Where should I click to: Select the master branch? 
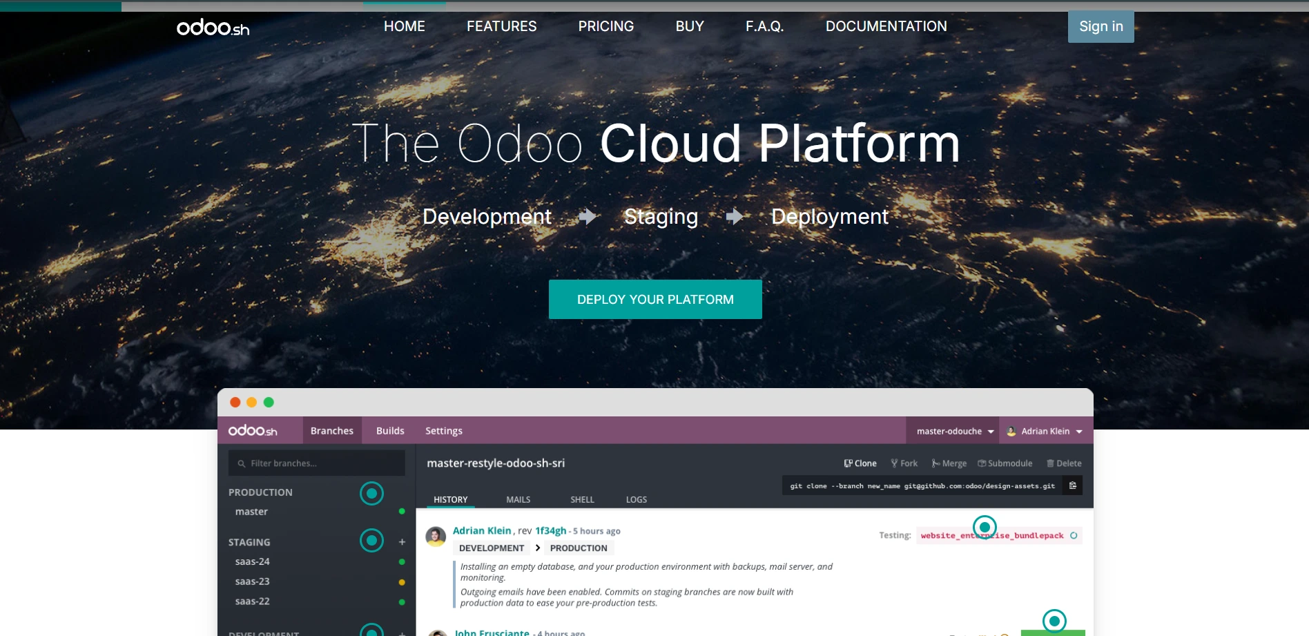tap(251, 512)
